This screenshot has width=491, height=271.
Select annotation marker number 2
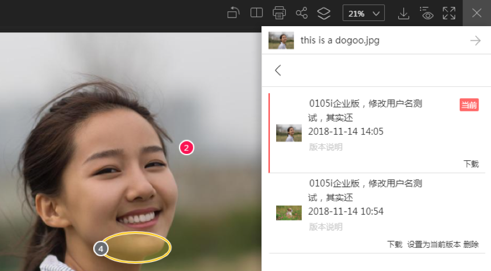(x=186, y=148)
